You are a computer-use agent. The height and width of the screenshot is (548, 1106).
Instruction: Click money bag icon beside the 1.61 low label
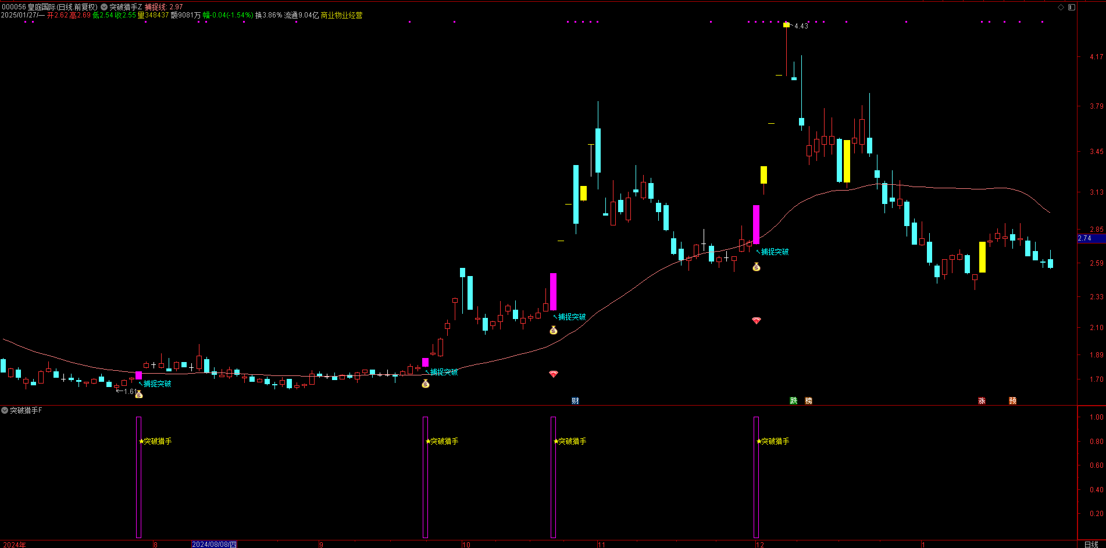139,395
